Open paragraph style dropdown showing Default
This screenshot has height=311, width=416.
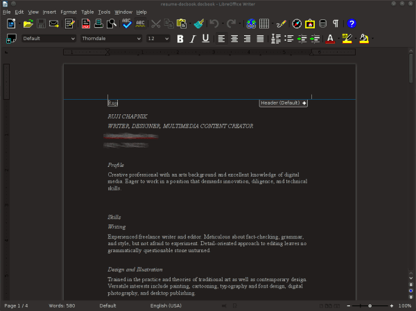pyautogui.click(x=49, y=39)
